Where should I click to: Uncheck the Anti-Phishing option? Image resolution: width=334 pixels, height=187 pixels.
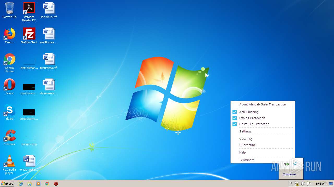click(x=235, y=112)
